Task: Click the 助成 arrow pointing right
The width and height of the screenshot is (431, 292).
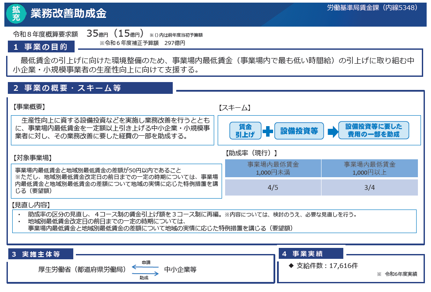Action: click(145, 273)
